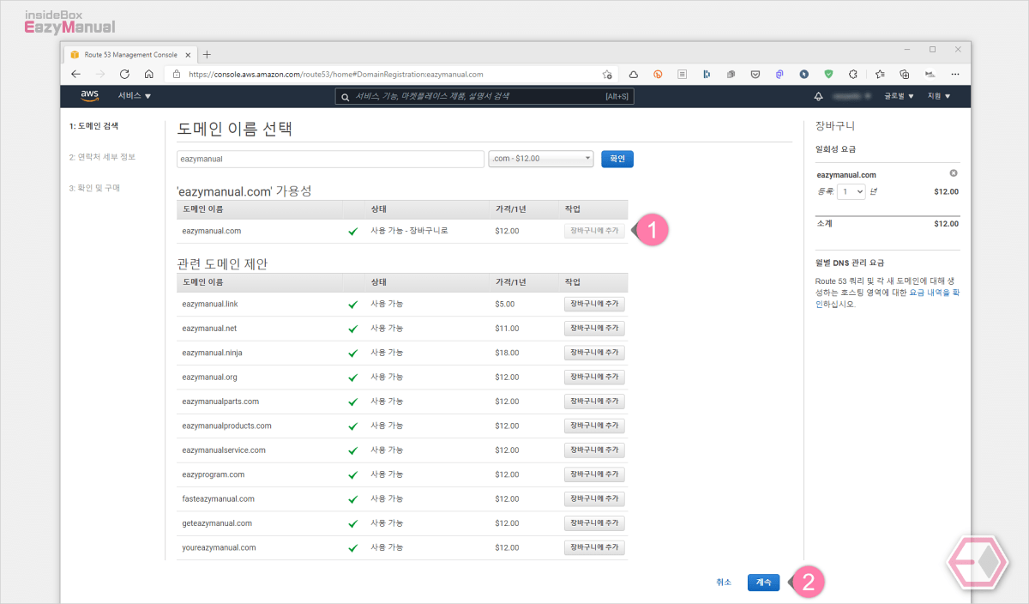
Task: Click the cloud extension icon in toolbar
Action: coord(633,75)
